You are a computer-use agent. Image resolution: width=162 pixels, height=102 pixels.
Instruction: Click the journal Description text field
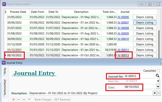click(x=91, y=93)
